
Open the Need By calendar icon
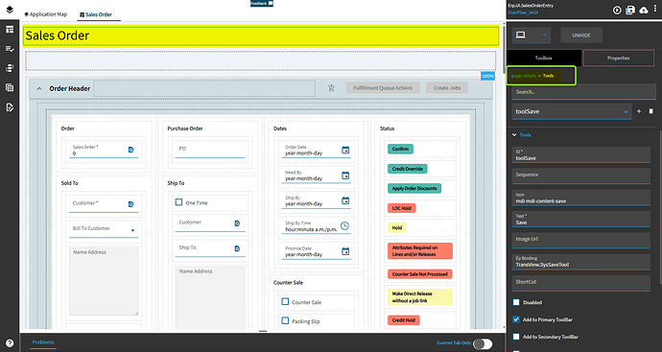click(345, 176)
